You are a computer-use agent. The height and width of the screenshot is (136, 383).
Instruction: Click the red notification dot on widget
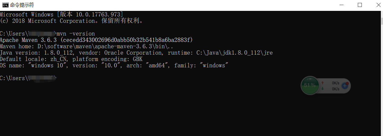(347, 84)
